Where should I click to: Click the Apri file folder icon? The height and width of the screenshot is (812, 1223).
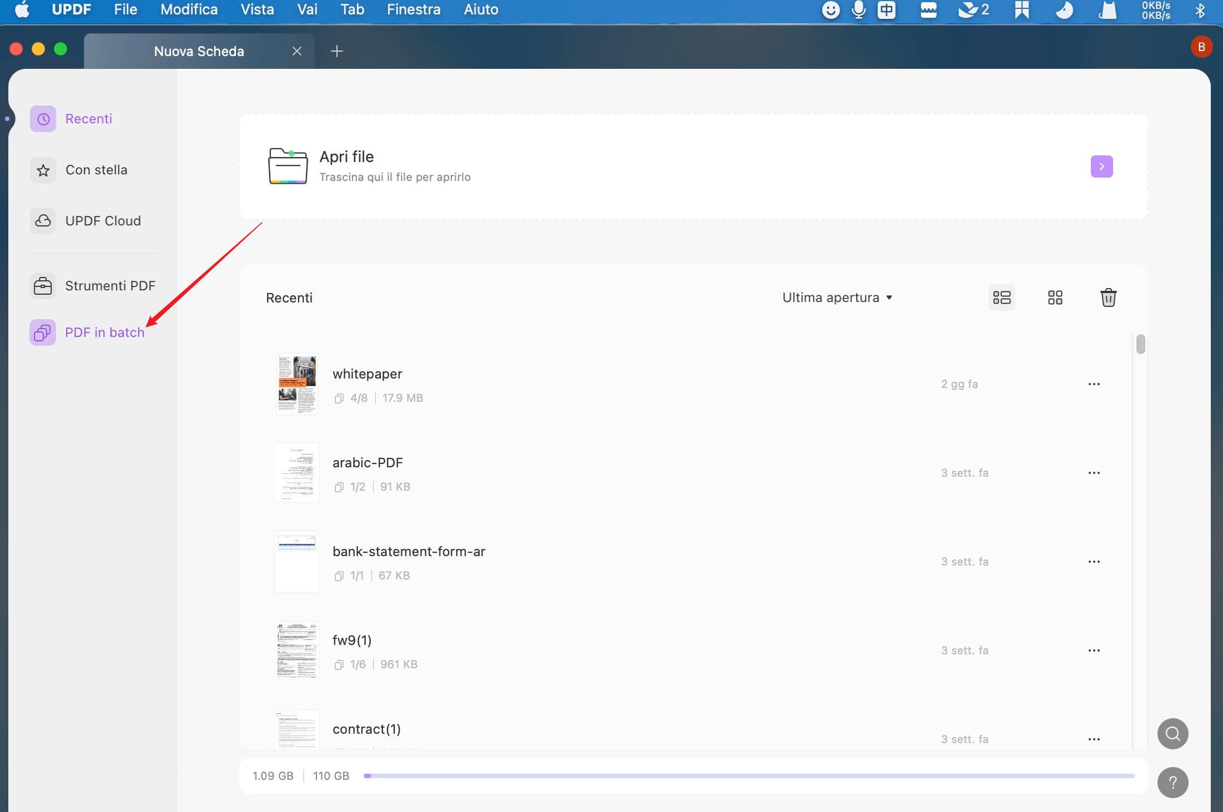[288, 166]
